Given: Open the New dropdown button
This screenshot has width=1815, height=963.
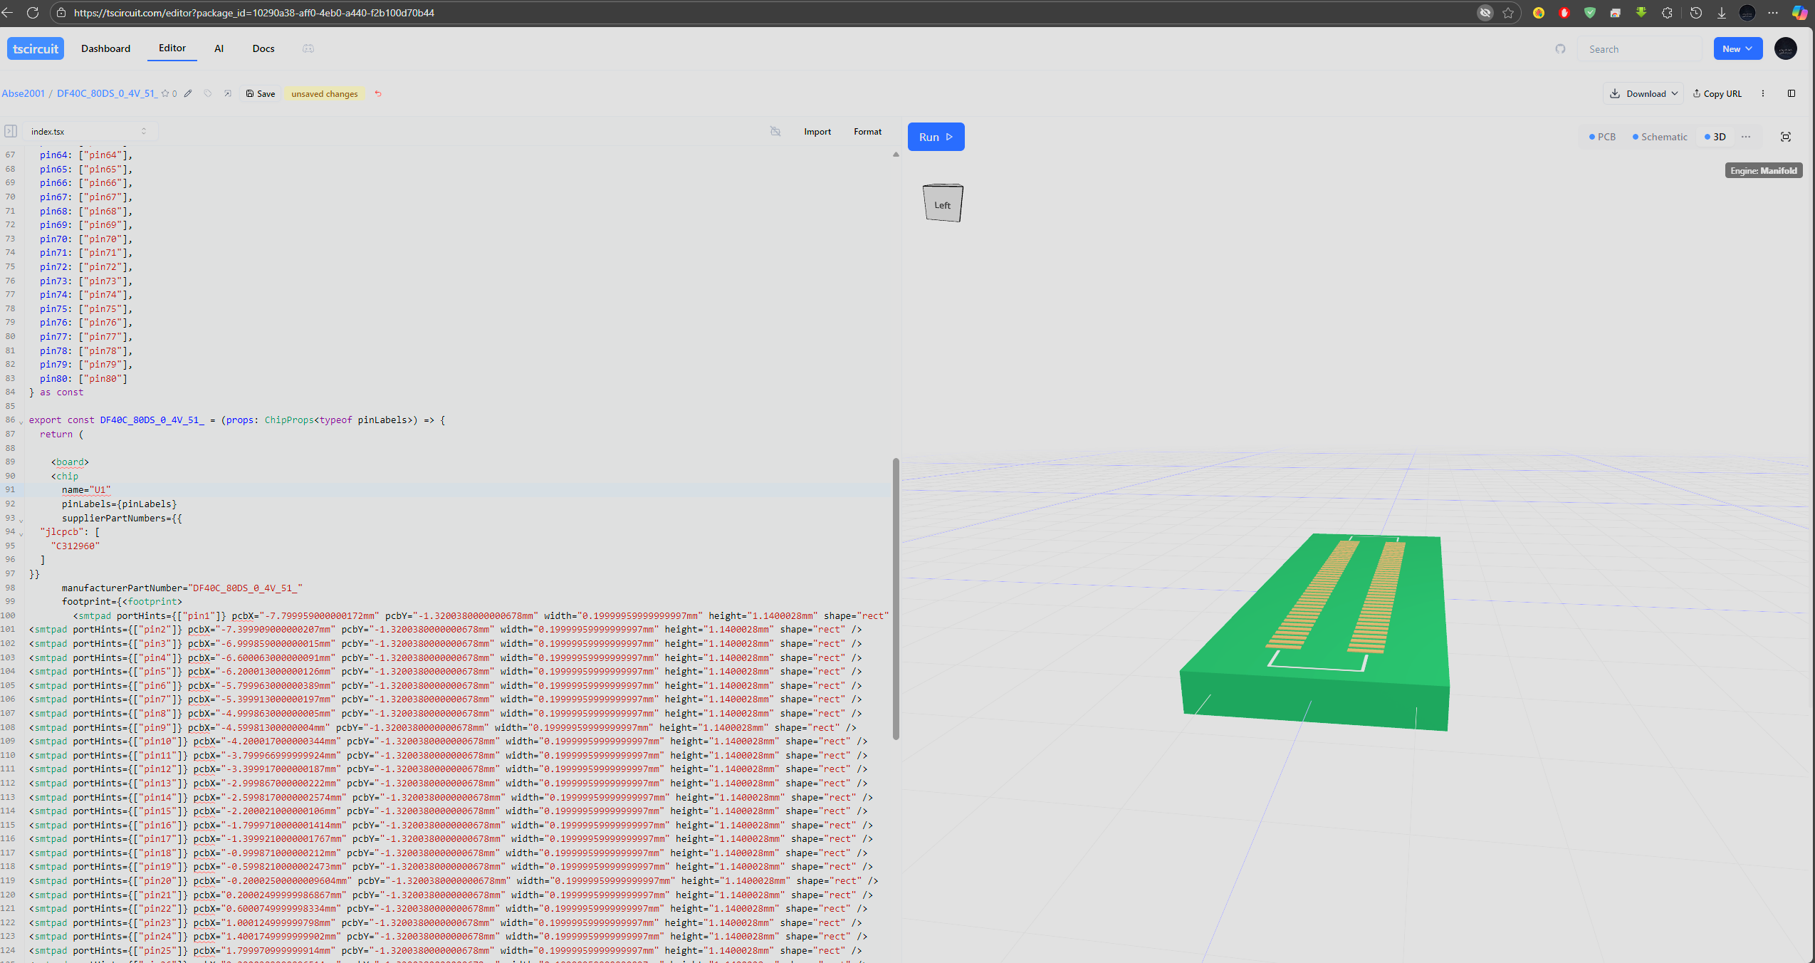Looking at the screenshot, I should (x=1737, y=48).
